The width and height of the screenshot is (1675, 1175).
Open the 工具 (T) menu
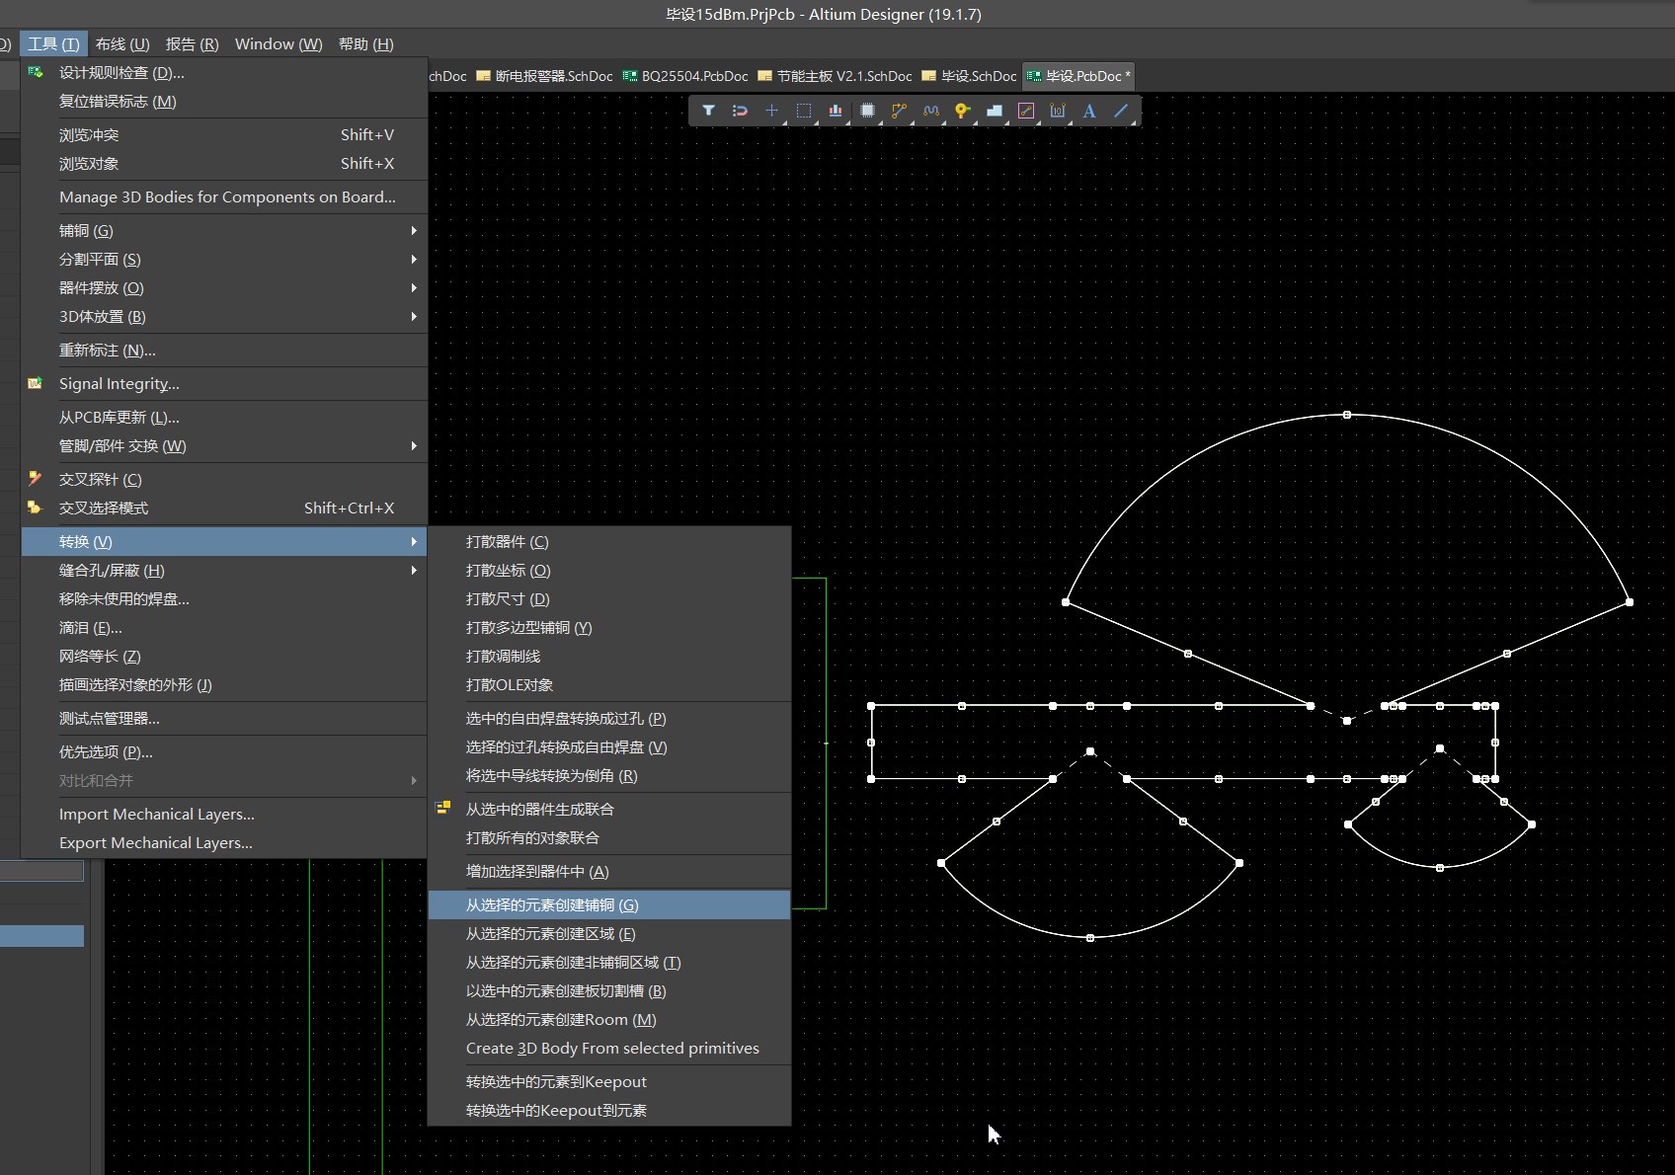click(53, 44)
